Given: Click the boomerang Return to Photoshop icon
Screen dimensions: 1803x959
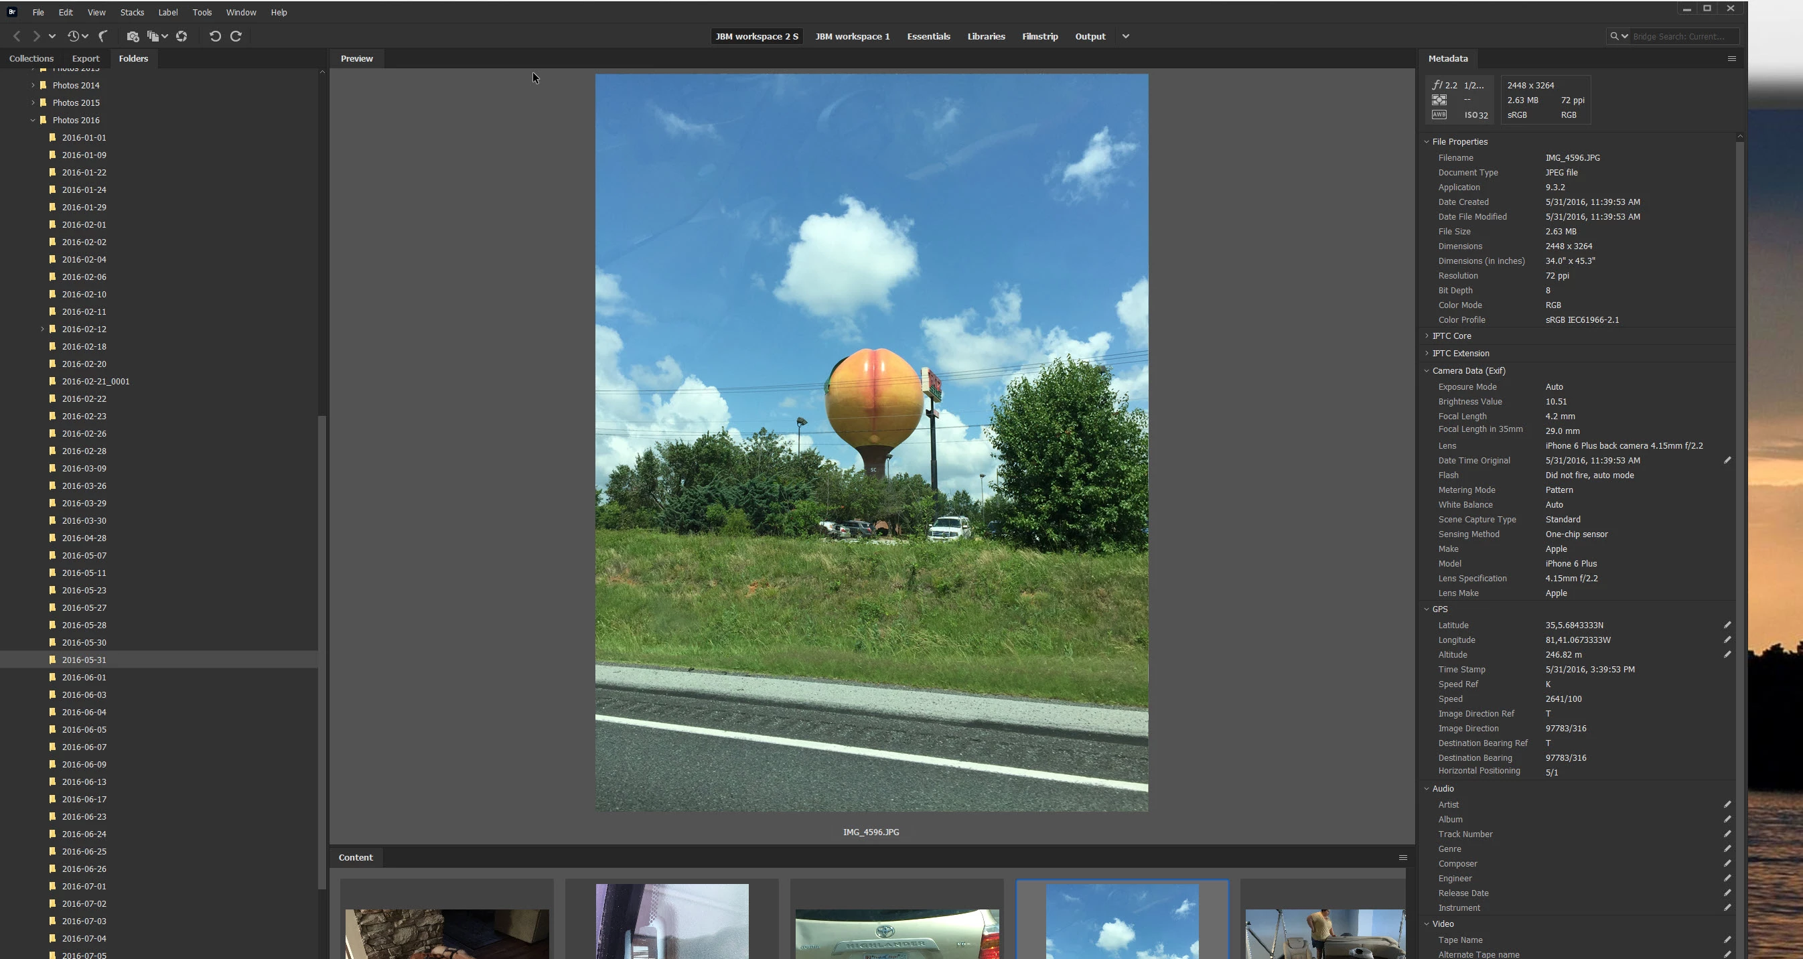Looking at the screenshot, I should coord(104,36).
